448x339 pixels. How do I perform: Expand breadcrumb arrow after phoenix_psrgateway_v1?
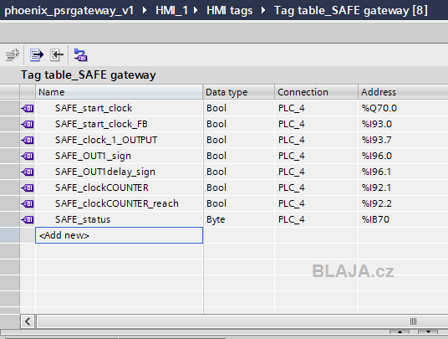click(145, 11)
